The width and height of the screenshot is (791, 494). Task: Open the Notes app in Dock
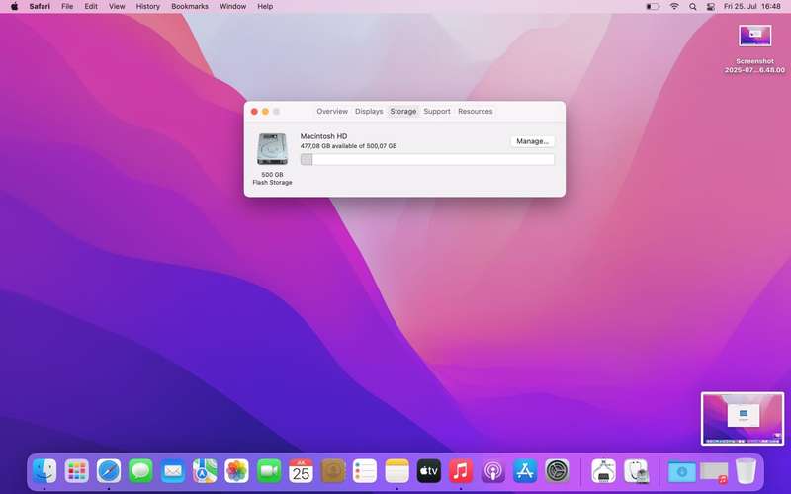click(x=397, y=471)
